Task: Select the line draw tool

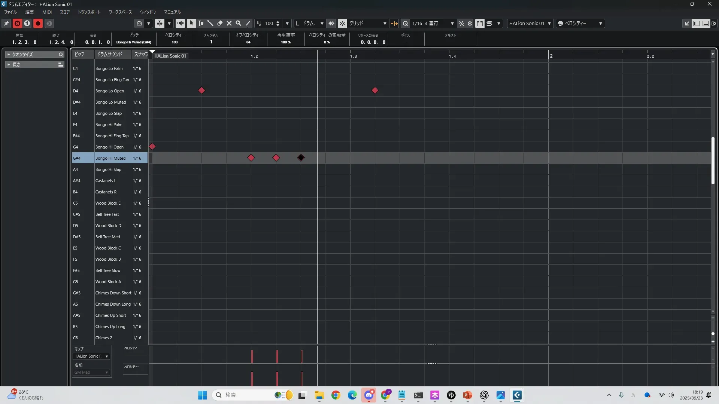Action: [x=248, y=23]
